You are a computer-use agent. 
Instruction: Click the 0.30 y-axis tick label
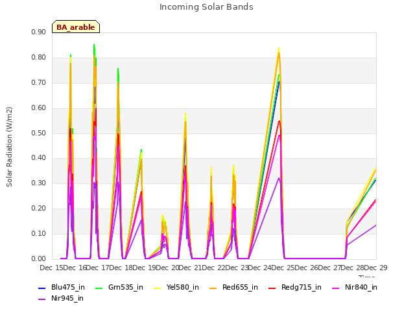tap(39, 183)
